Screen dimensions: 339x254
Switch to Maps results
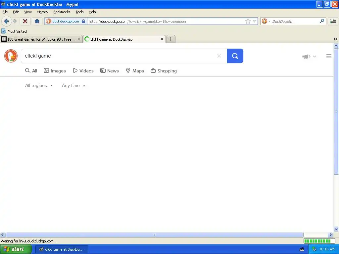[135, 71]
